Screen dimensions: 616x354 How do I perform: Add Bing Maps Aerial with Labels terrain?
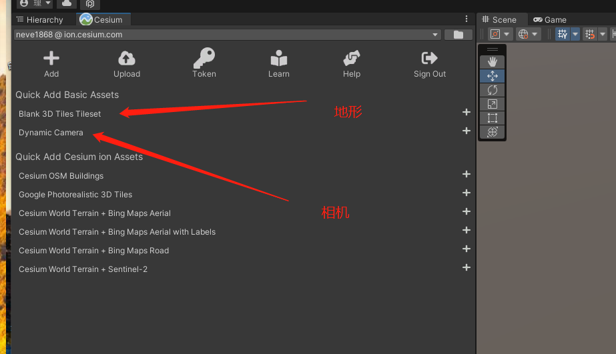point(467,230)
